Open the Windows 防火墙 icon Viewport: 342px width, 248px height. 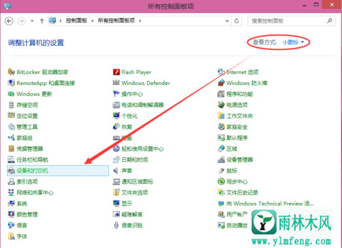[x=221, y=83]
